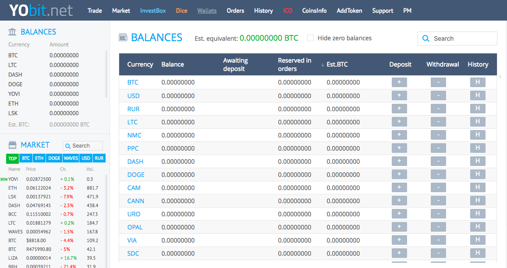
Task: Open the Wallets page
Action: 207,11
